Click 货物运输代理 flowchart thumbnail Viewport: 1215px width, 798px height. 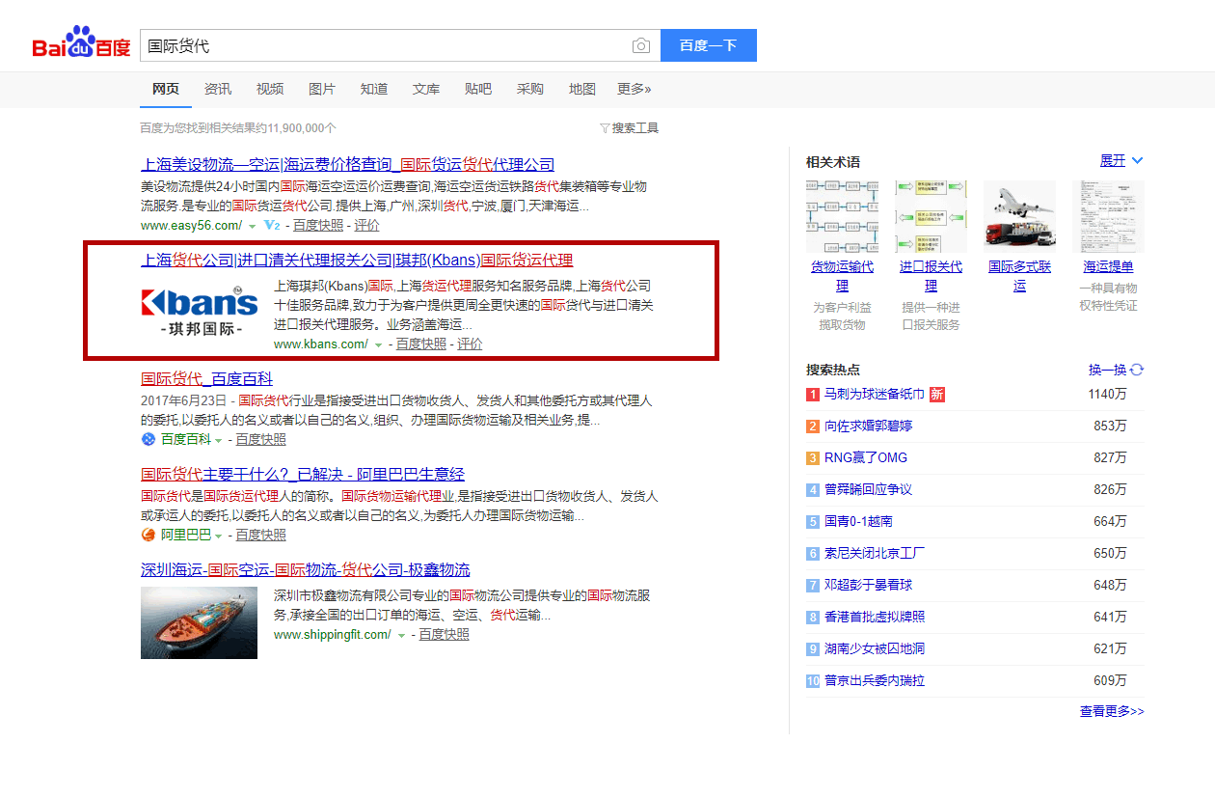click(842, 216)
